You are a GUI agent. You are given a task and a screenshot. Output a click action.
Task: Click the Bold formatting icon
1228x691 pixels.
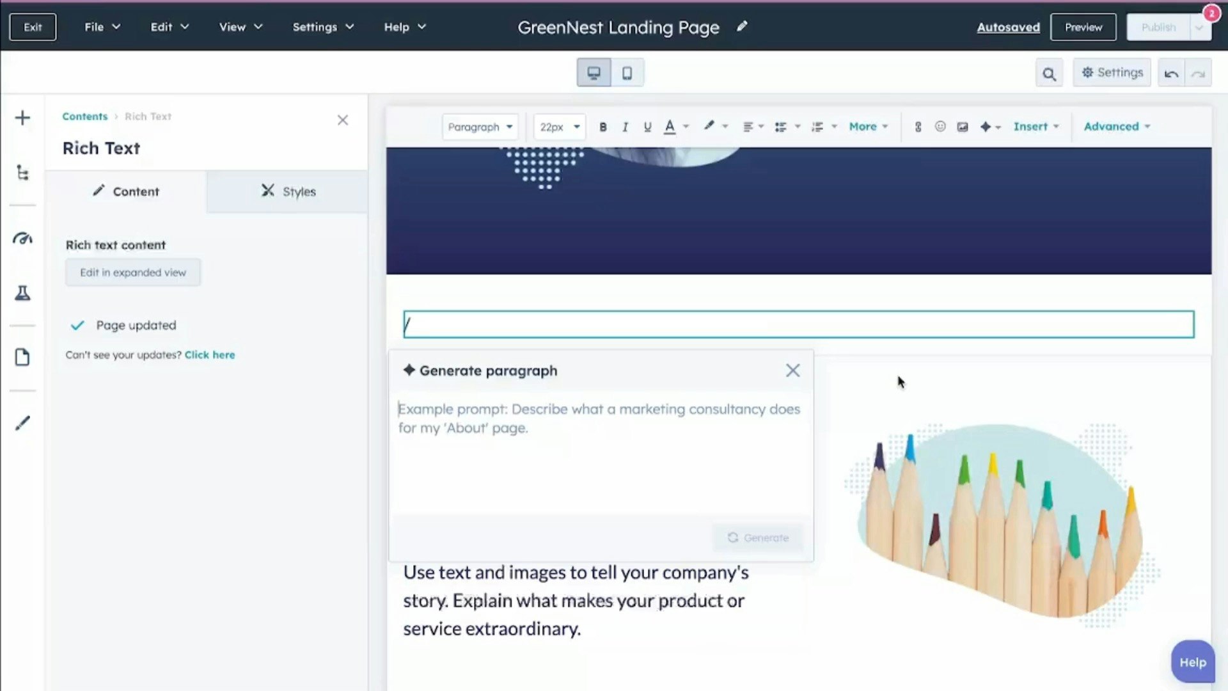tap(602, 127)
